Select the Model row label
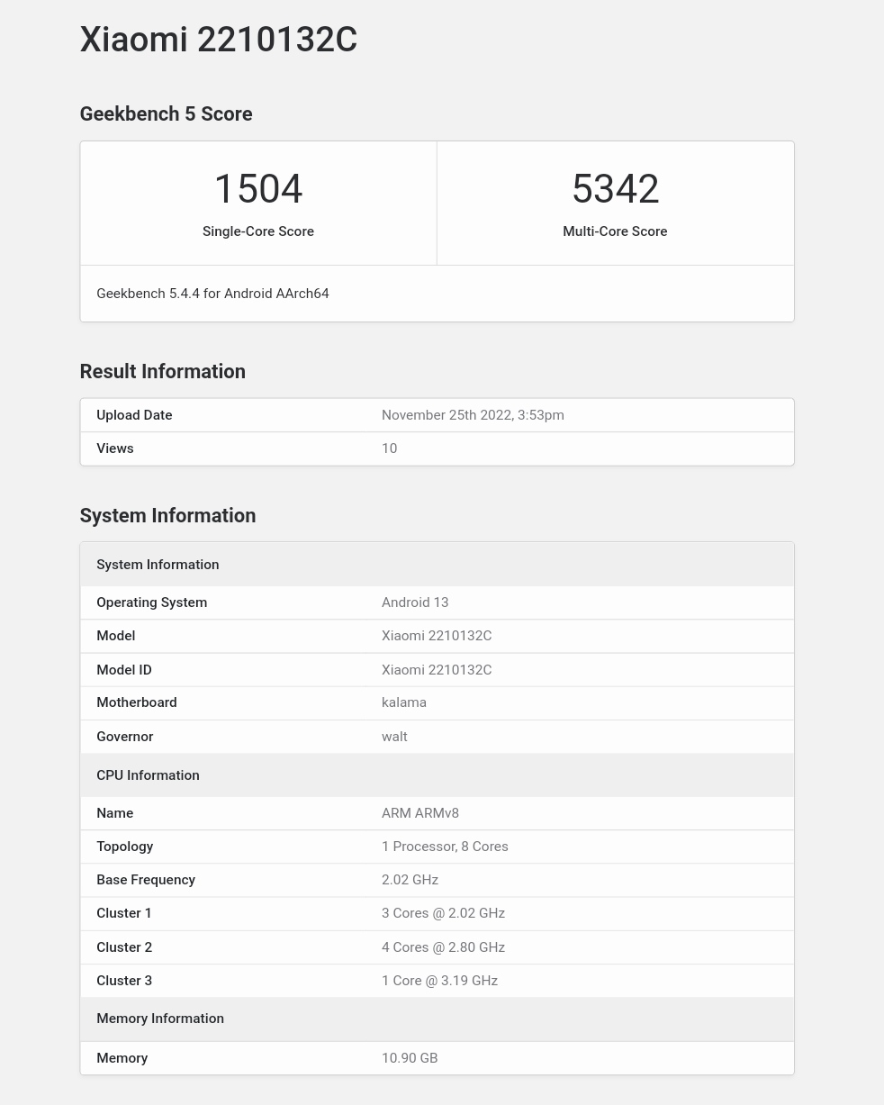 pyautogui.click(x=116, y=636)
